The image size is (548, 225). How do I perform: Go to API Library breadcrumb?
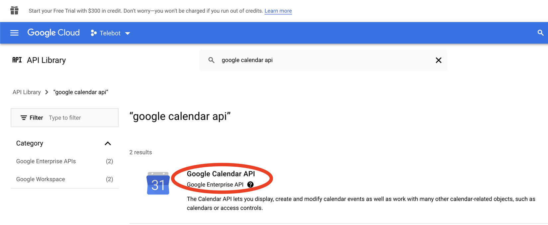[27, 92]
